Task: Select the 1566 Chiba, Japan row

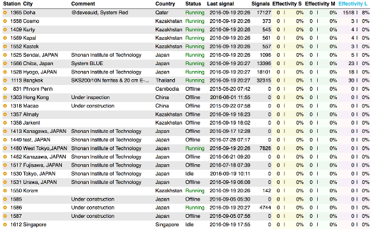Action: coord(186,64)
